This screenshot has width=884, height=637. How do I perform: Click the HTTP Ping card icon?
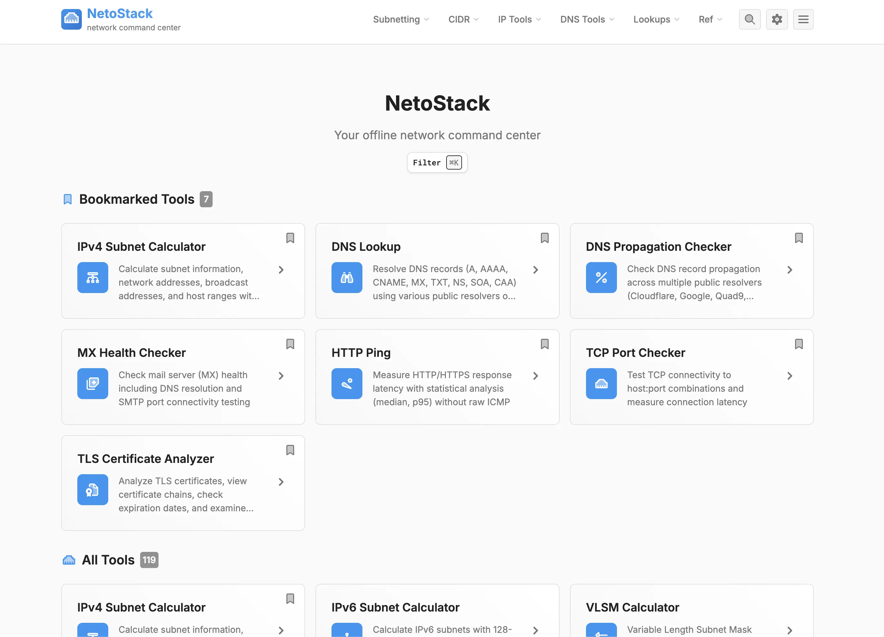347,383
